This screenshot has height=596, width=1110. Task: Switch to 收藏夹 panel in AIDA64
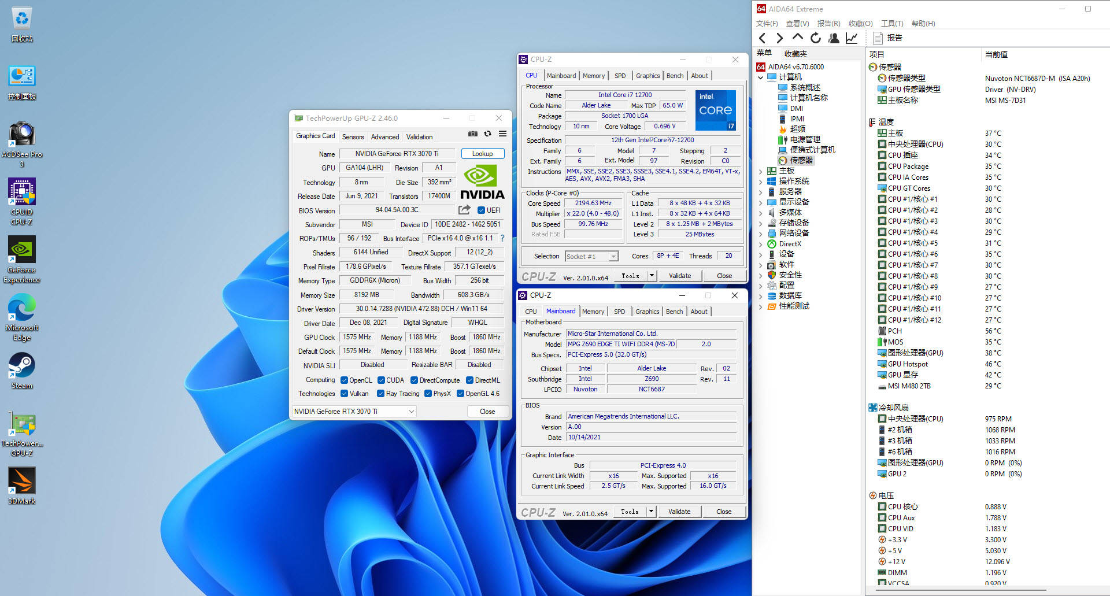(795, 54)
